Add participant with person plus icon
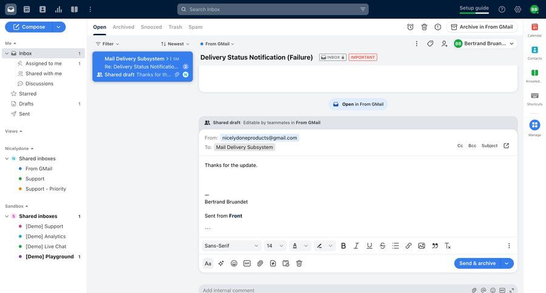546x293 pixels. (444, 44)
